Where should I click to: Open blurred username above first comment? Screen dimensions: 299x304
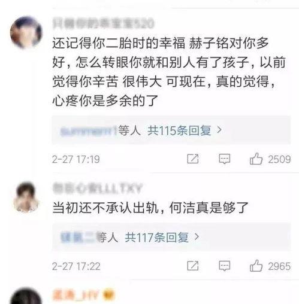pos(103,23)
